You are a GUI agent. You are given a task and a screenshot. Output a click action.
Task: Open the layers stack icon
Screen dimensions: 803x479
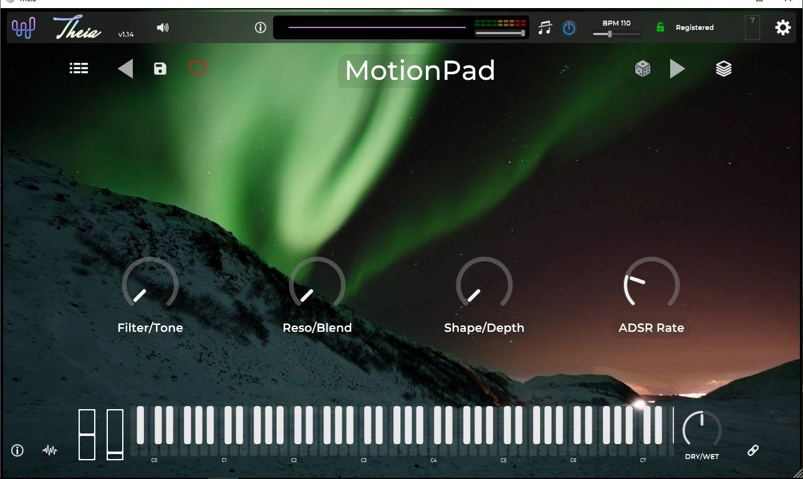[724, 69]
